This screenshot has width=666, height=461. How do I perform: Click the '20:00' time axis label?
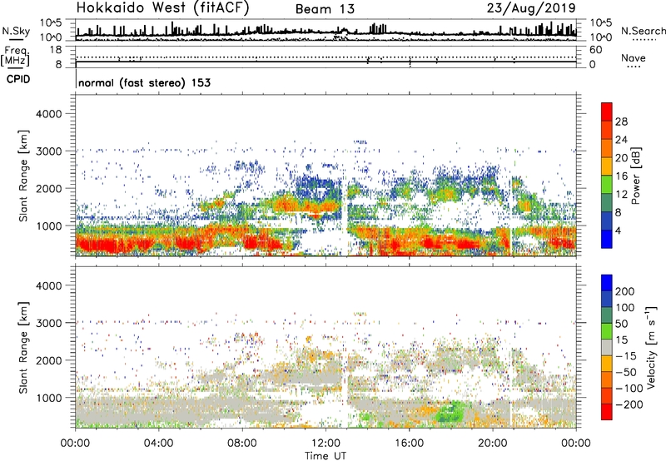point(492,444)
